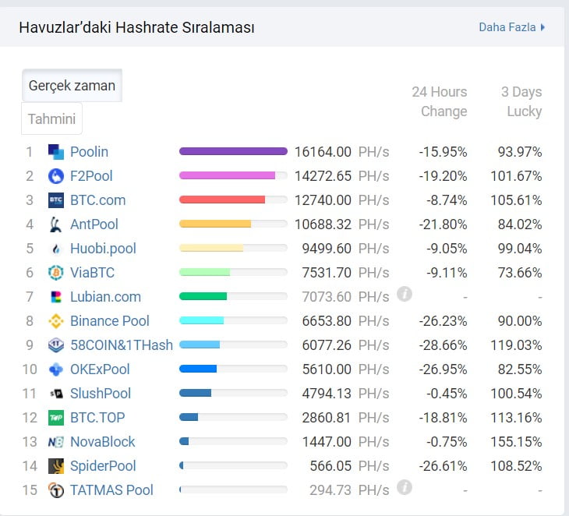The image size is (569, 516).
Task: Switch to the Tahmini tab
Action: pyautogui.click(x=51, y=119)
